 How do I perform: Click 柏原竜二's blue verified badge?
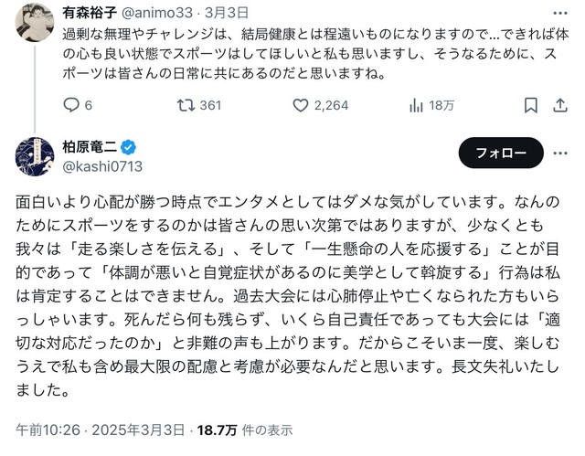point(130,146)
